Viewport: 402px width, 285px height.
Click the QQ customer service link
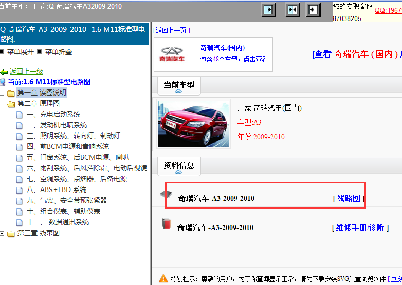388,10
